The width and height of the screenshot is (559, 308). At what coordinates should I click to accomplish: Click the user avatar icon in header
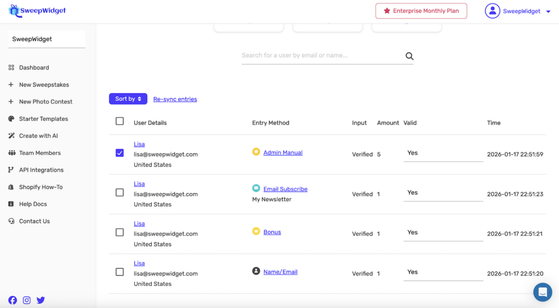pyautogui.click(x=492, y=11)
